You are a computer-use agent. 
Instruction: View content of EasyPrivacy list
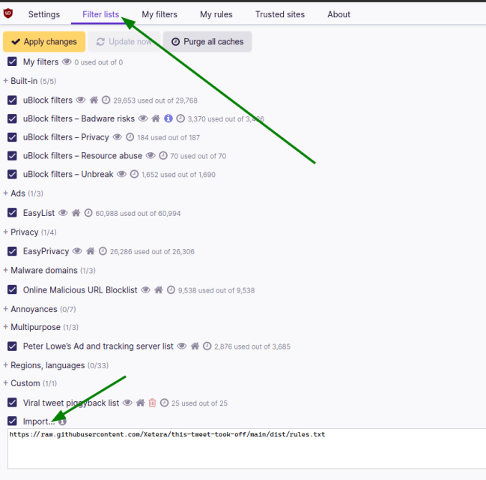(77, 251)
